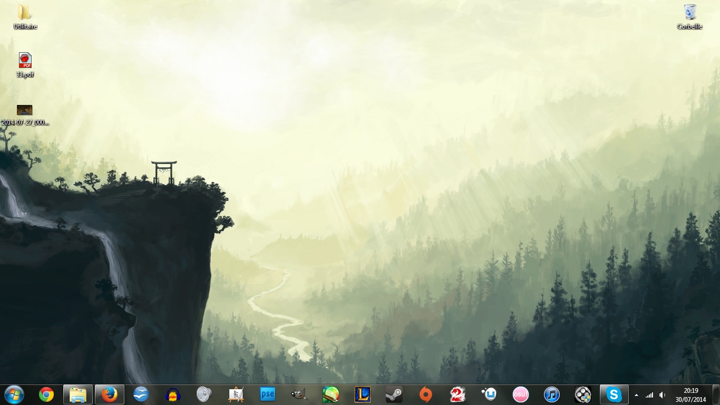Click the film reel media app icon

point(583,394)
